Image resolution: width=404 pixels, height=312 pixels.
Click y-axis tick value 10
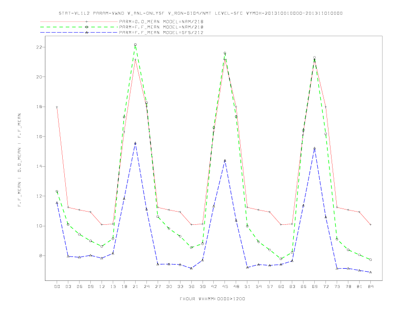click(x=39, y=226)
